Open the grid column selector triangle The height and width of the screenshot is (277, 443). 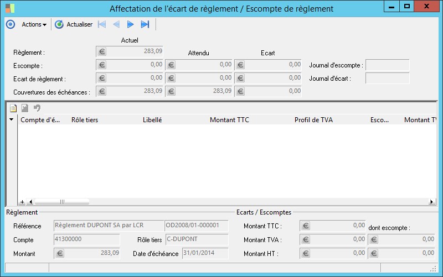pyautogui.click(x=11, y=119)
